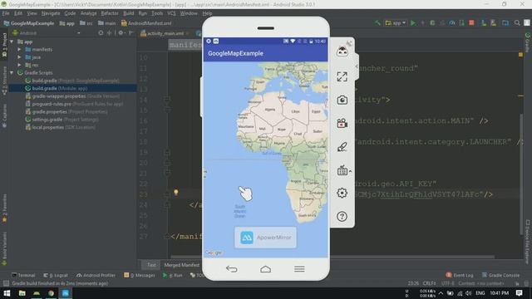Click the collapse all icon in project panel
Screen dimensions: 532x299
pyautogui.click(x=109, y=33)
